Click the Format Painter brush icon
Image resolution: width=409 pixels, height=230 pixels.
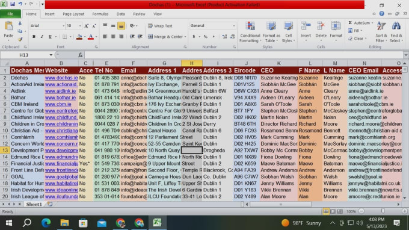pos(20,39)
